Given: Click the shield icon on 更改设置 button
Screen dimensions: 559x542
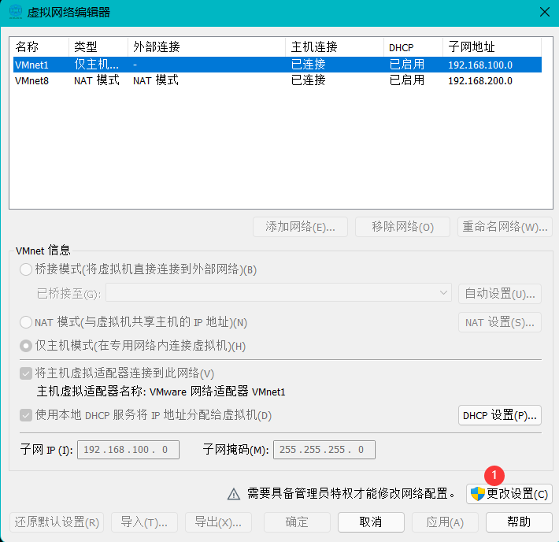Looking at the screenshot, I should coord(477,494).
